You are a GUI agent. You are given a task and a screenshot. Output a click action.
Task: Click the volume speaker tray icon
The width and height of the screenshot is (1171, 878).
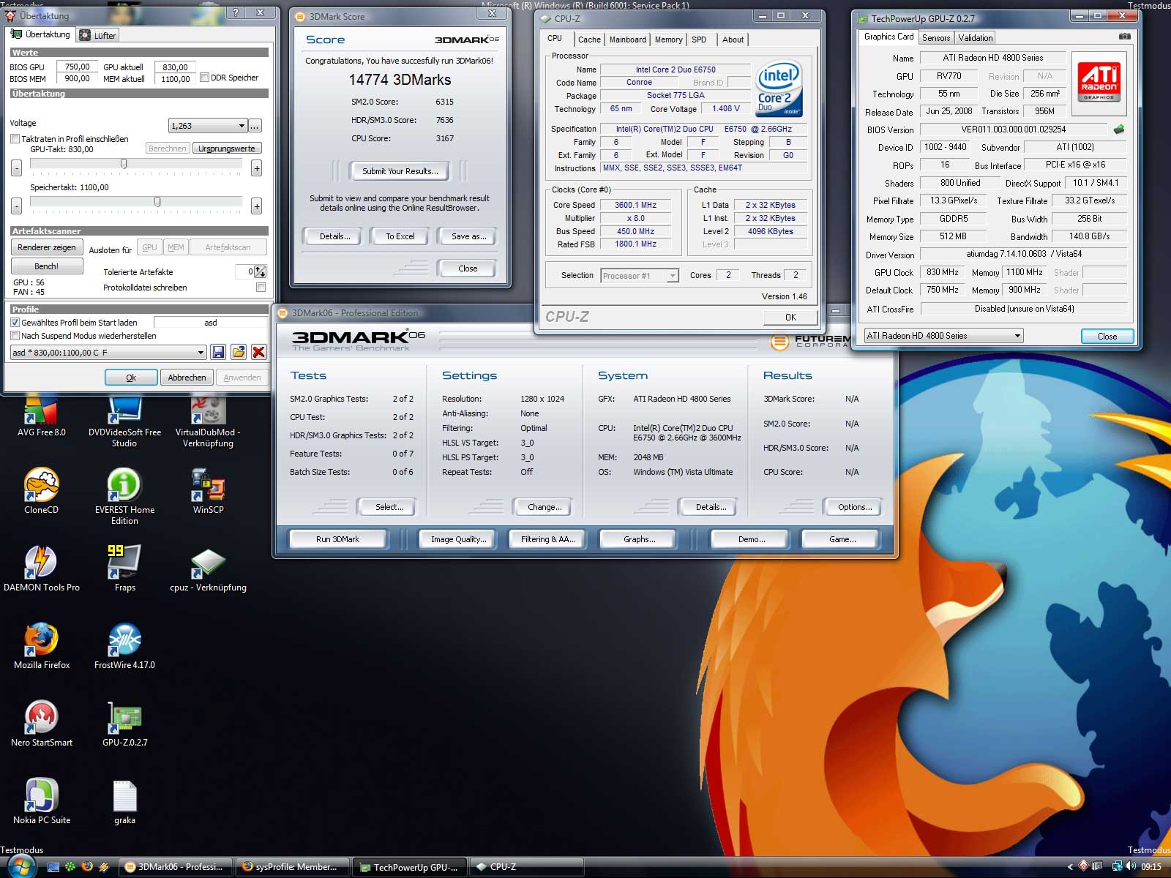(x=1130, y=866)
